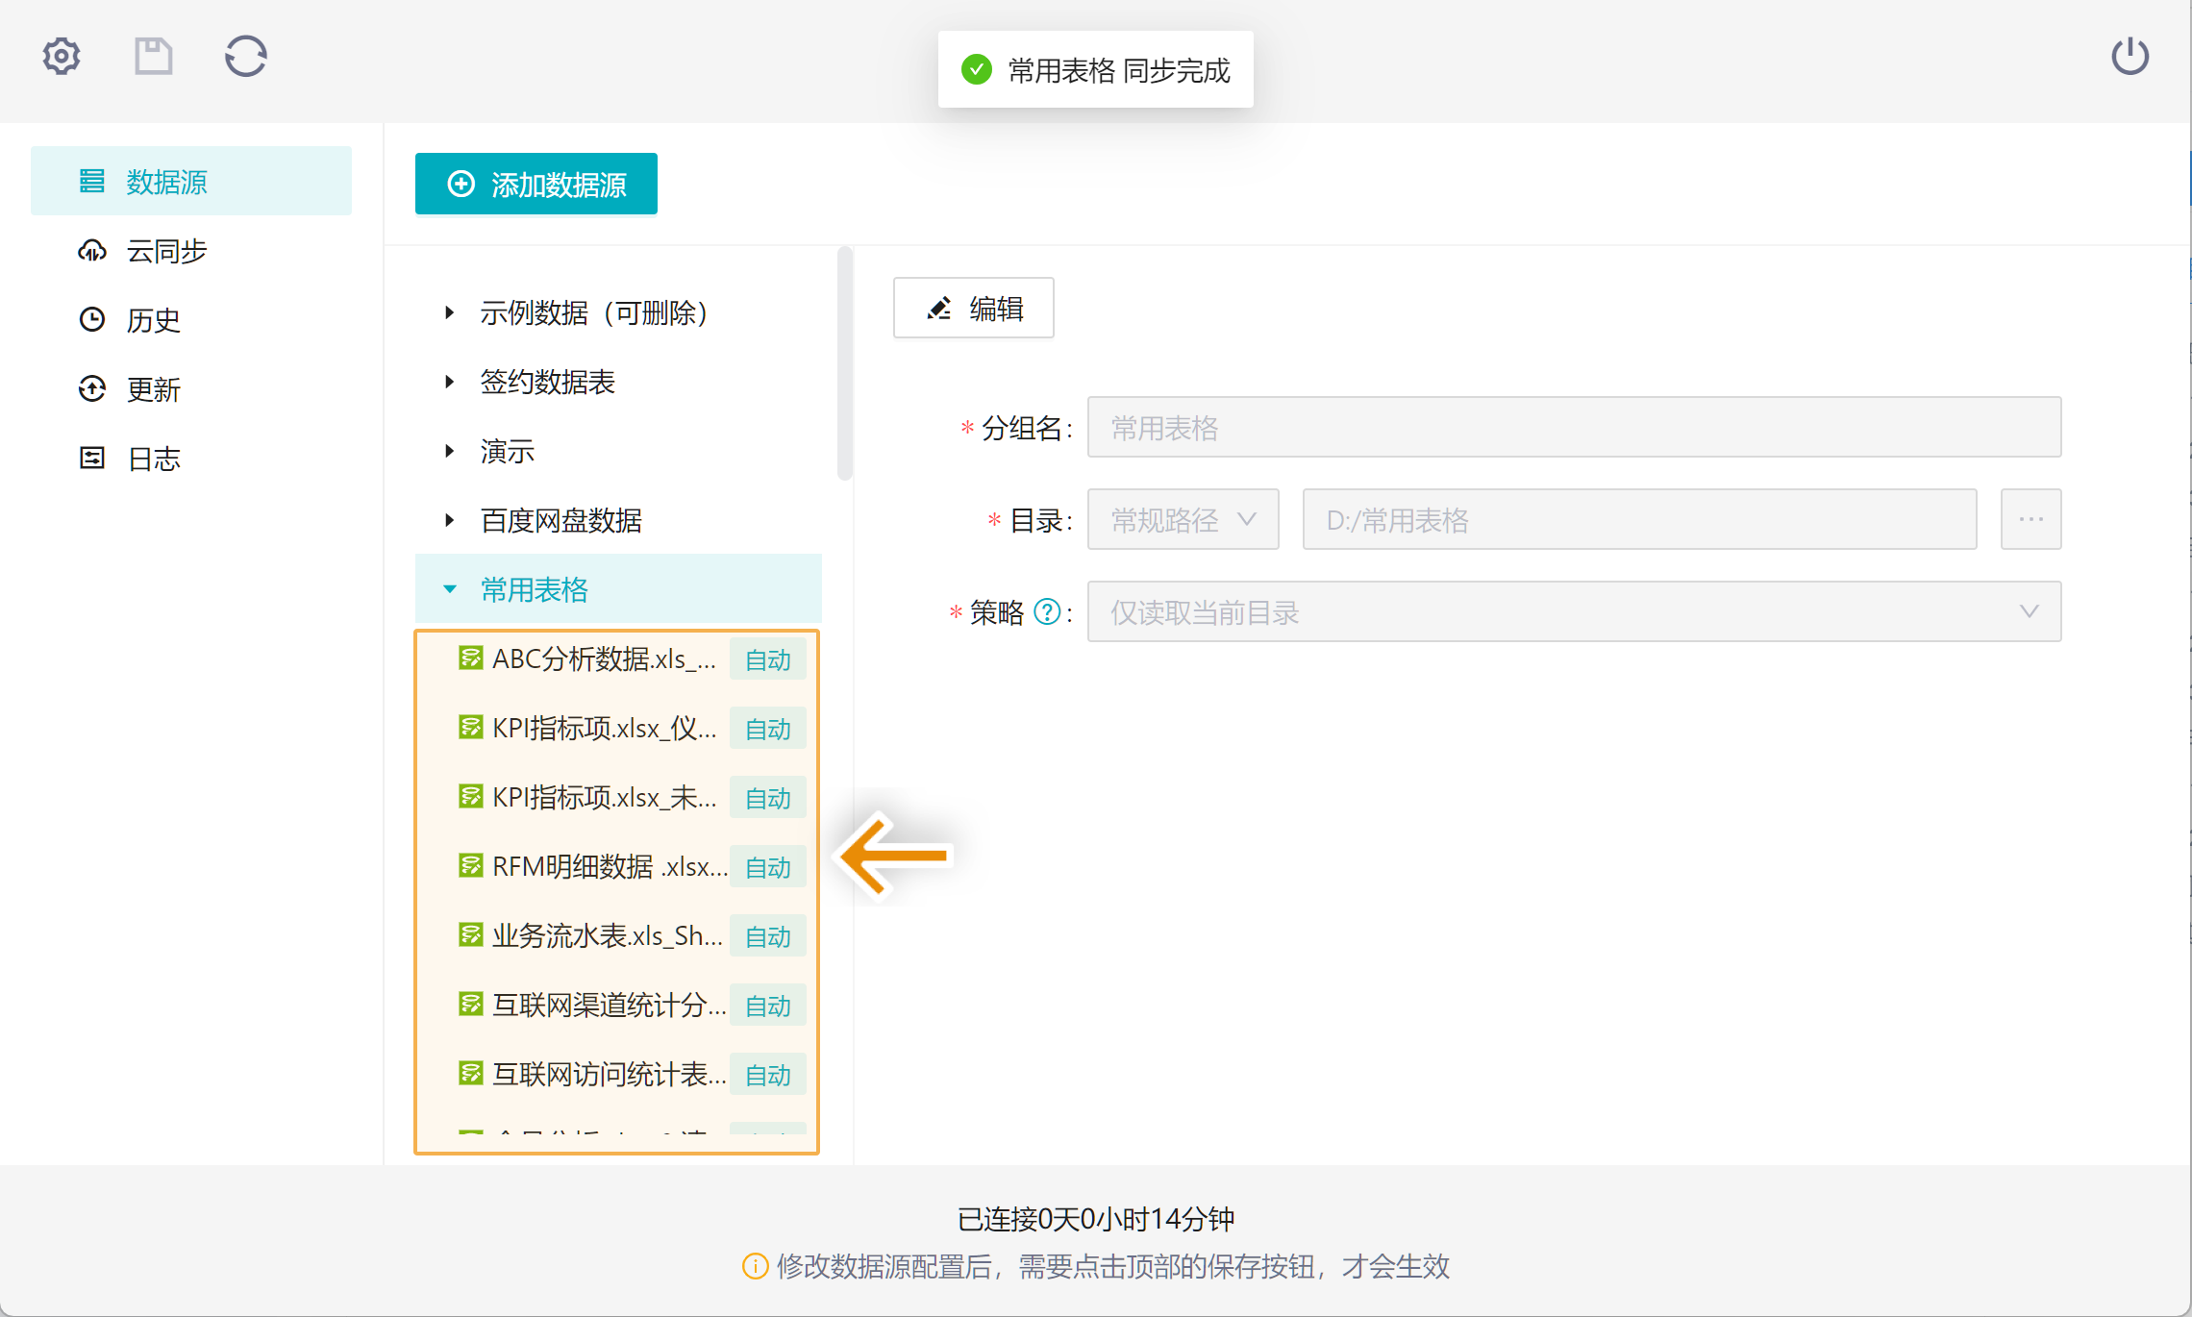Toggle 自动 tag on 互联网访问统计表 entry
Viewport: 2192px width, 1317px height.
coord(767,1075)
